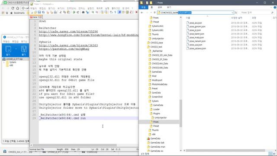Open View tab in Explorer ribbon
This screenshot has width=277, height=156.
(169, 7)
